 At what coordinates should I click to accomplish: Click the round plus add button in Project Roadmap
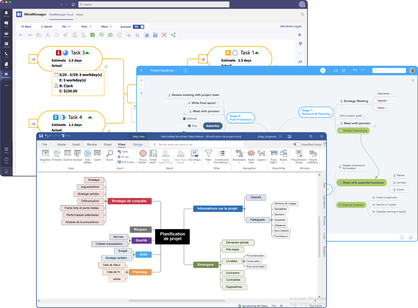[x=323, y=71]
